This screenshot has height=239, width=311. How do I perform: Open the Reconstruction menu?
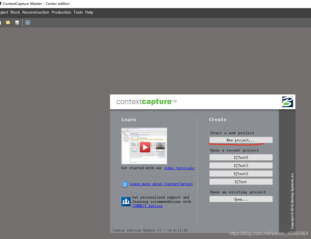[x=36, y=12]
